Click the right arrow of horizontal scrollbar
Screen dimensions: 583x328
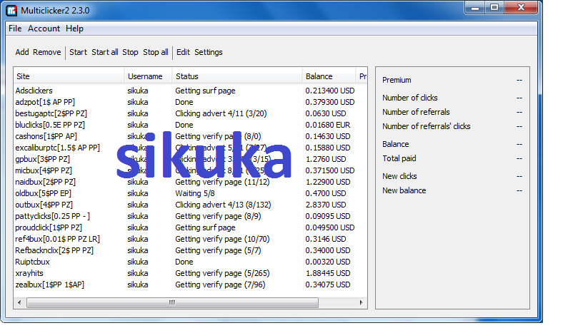point(361,303)
